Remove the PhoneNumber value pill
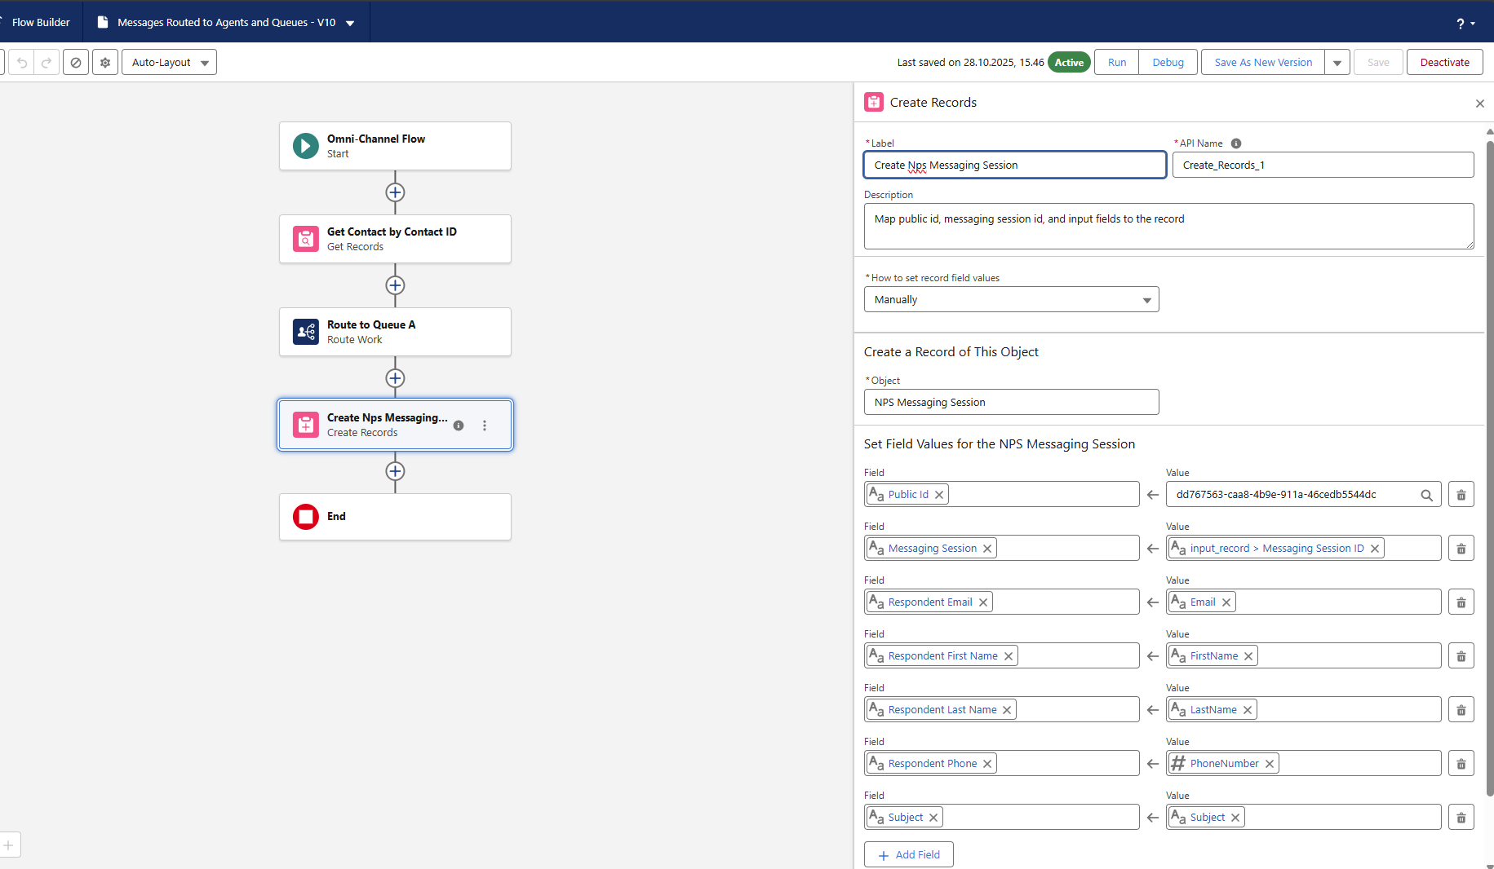Image resolution: width=1494 pixels, height=869 pixels. tap(1270, 764)
